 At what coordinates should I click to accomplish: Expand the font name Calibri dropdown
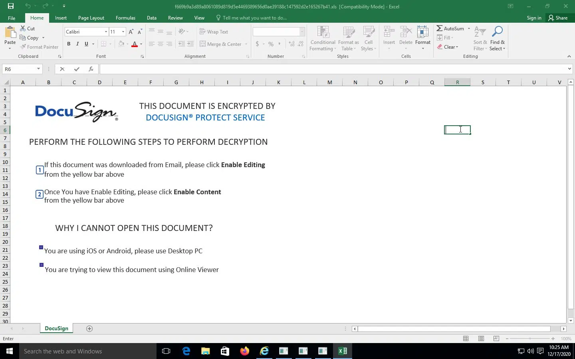(106, 32)
